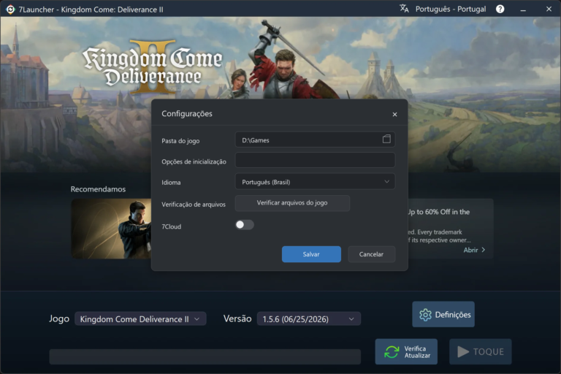Click the 'Up to 60% Off in the' promo text
The width and height of the screenshot is (561, 374).
tap(438, 212)
